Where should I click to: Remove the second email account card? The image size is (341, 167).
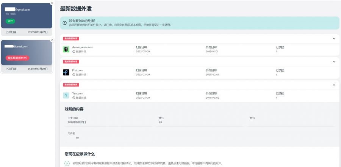52,40
